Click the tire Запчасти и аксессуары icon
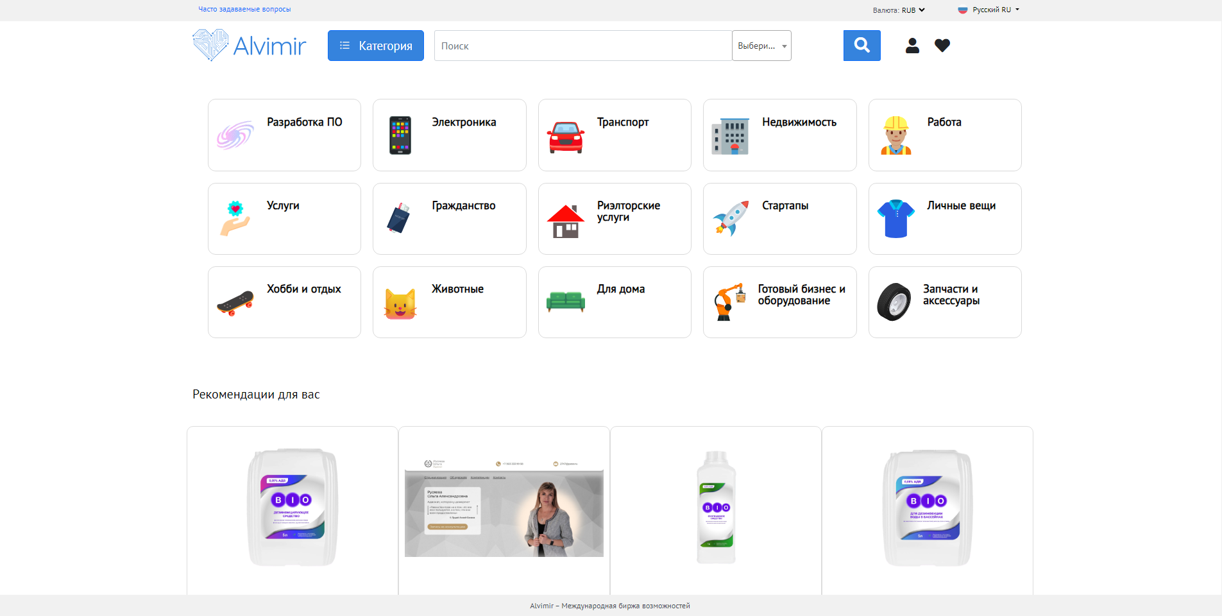Image resolution: width=1222 pixels, height=616 pixels. coord(894,302)
